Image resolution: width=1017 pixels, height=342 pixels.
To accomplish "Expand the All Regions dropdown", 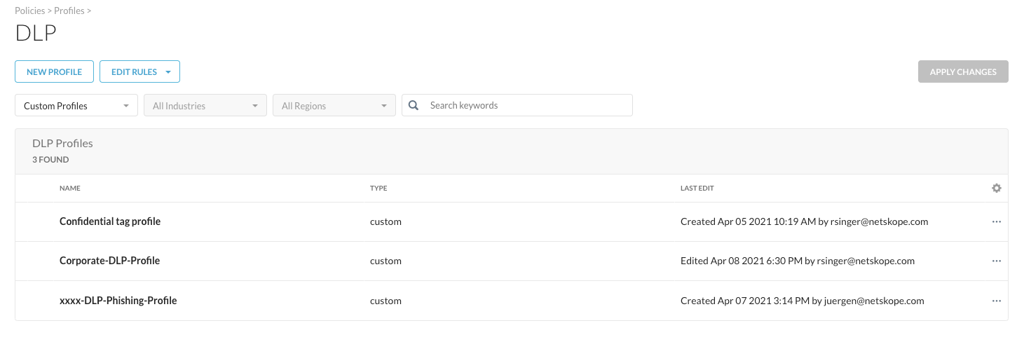I will click(x=334, y=106).
